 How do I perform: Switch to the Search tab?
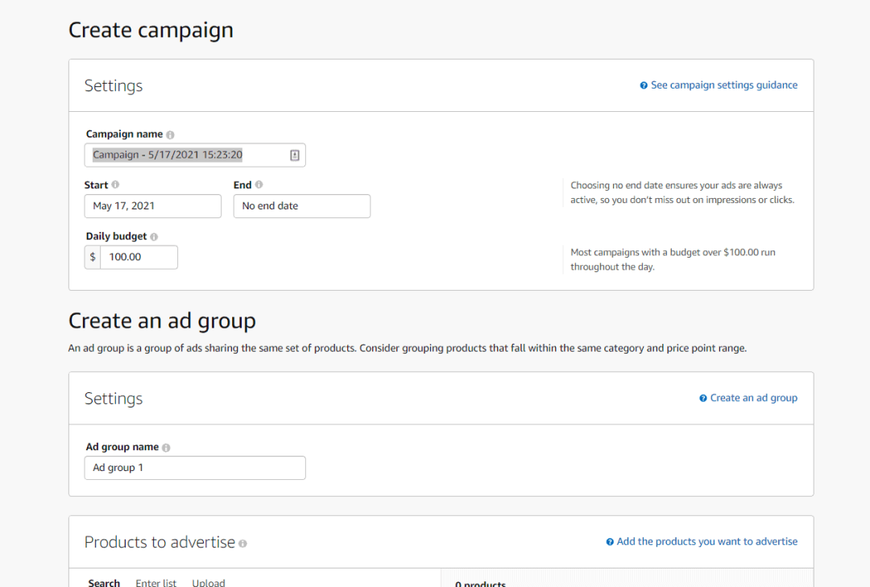click(104, 582)
